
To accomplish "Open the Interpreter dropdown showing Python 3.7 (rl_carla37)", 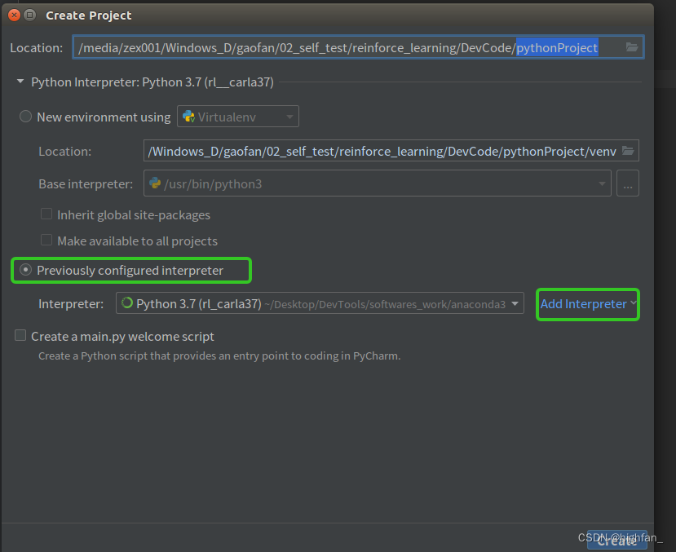I will pyautogui.click(x=515, y=303).
